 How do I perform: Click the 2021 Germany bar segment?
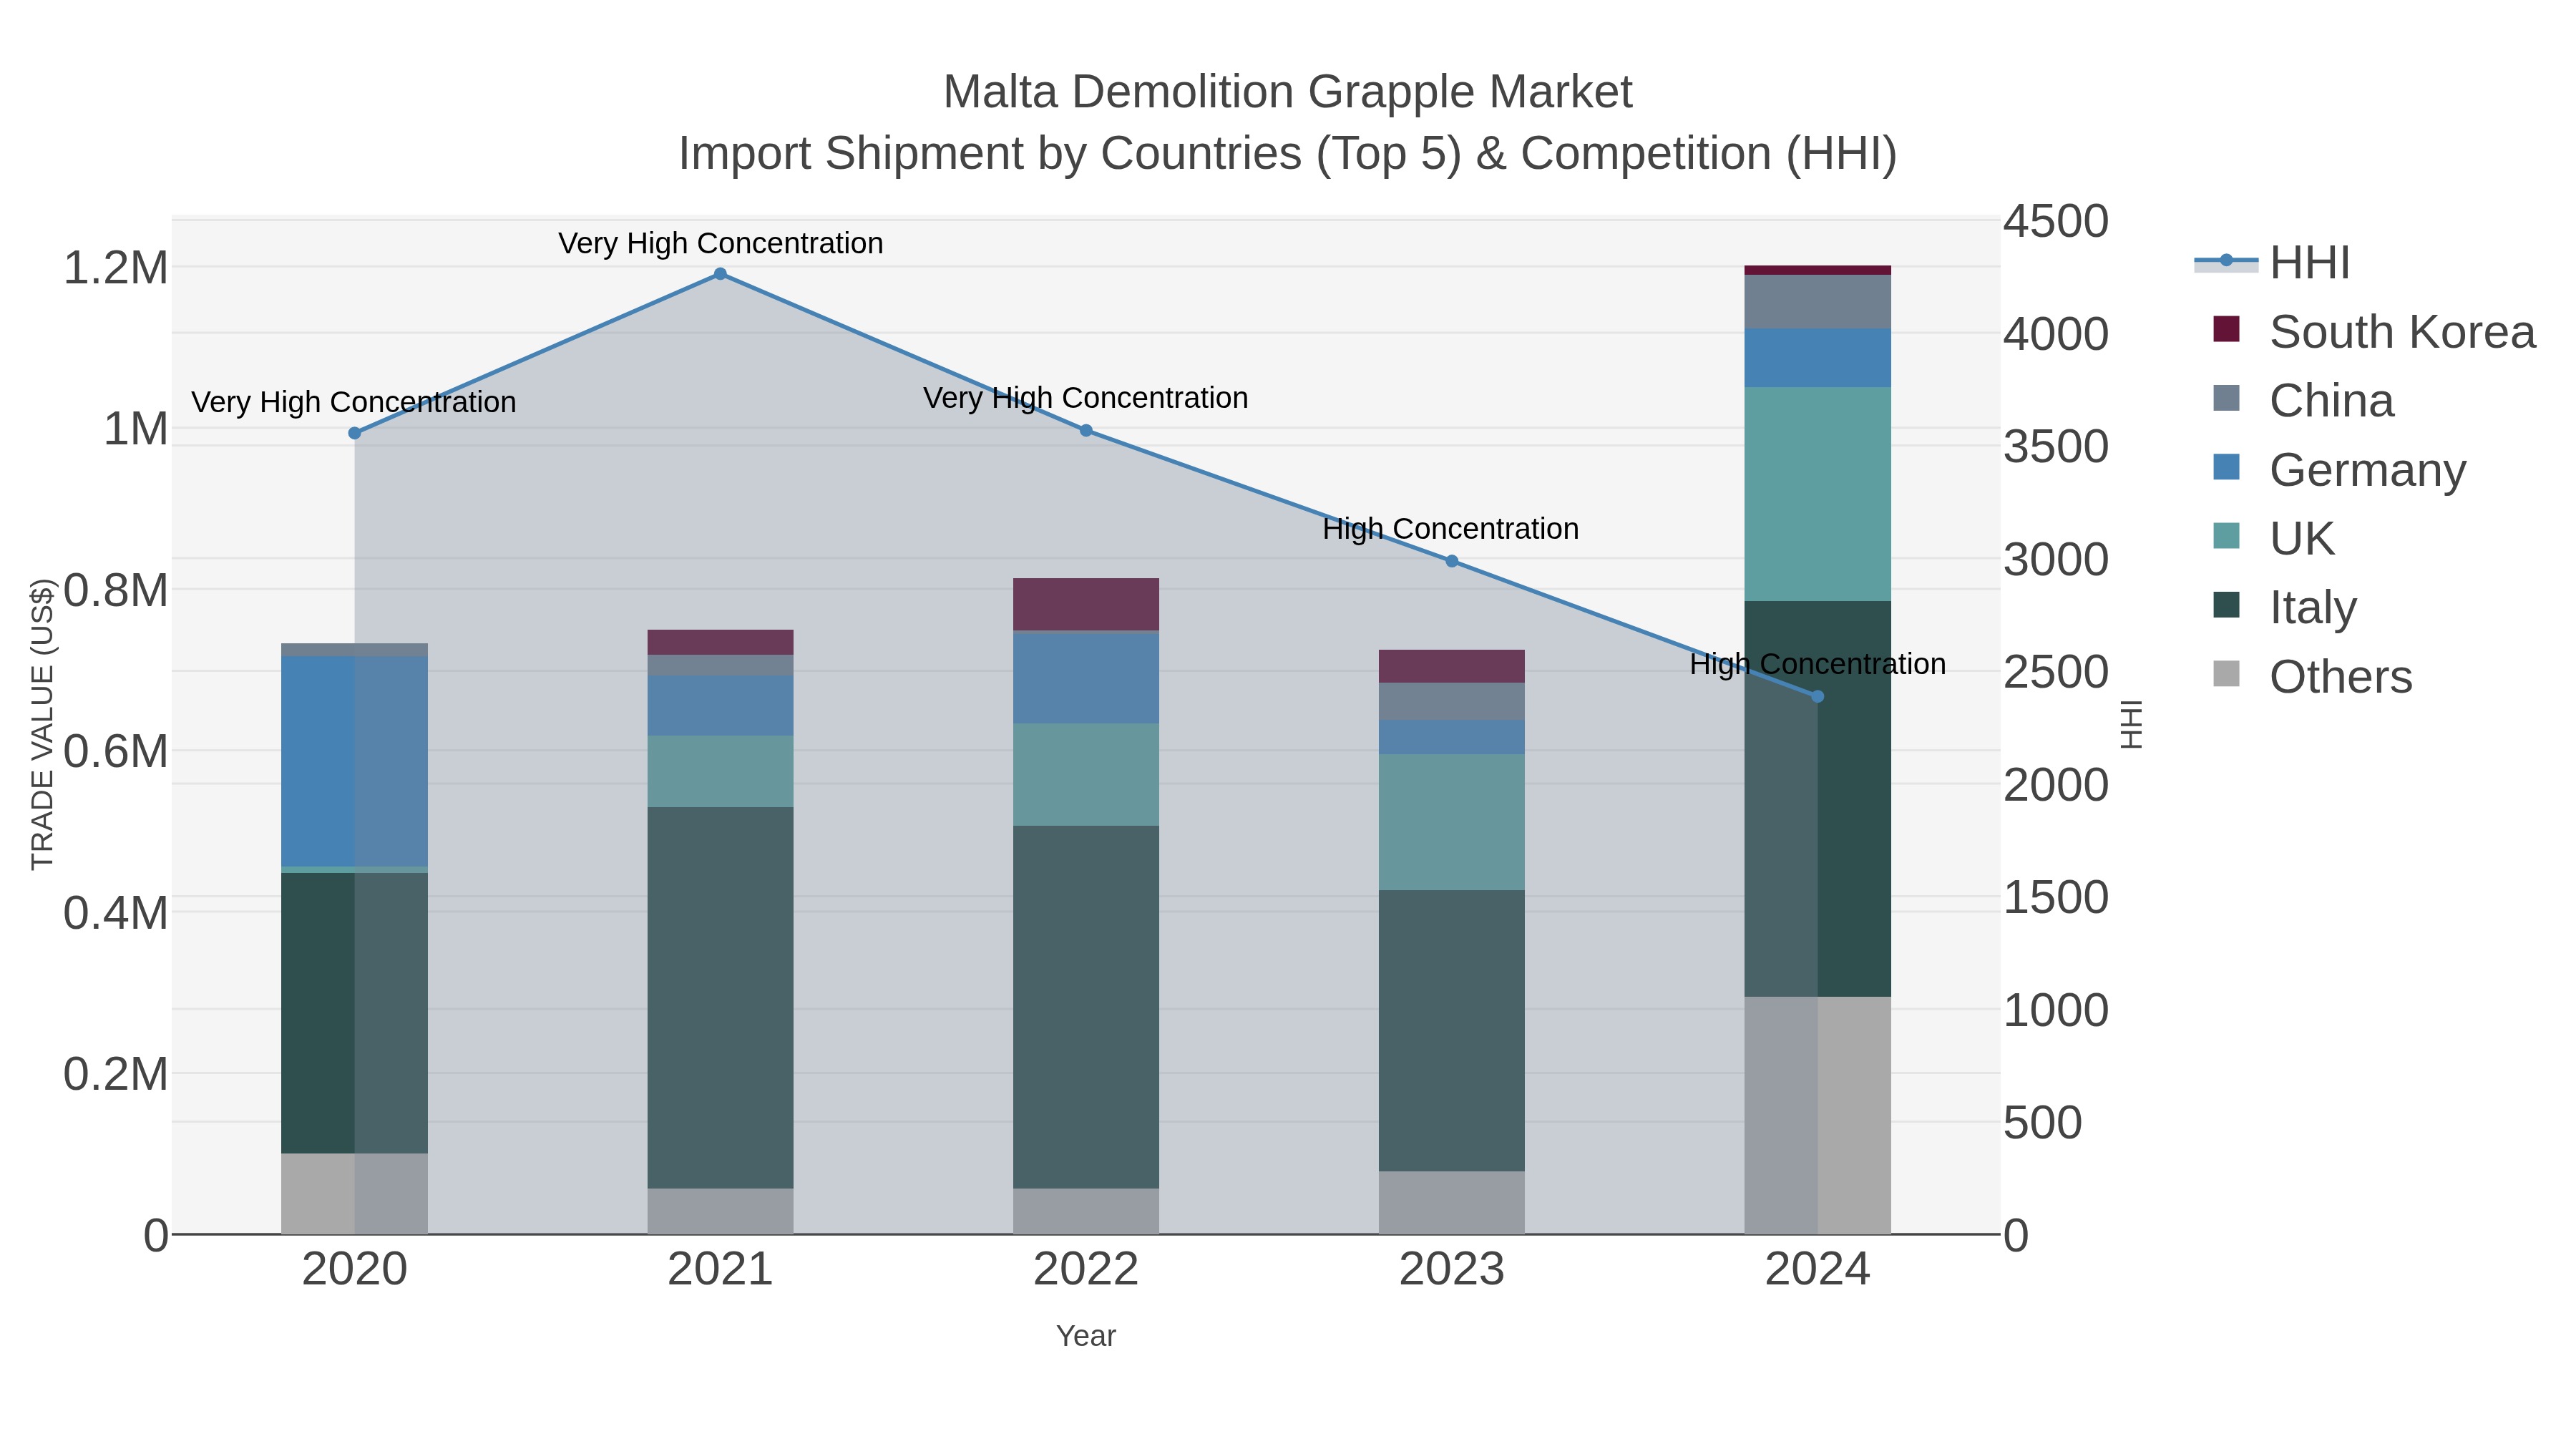click(x=720, y=706)
